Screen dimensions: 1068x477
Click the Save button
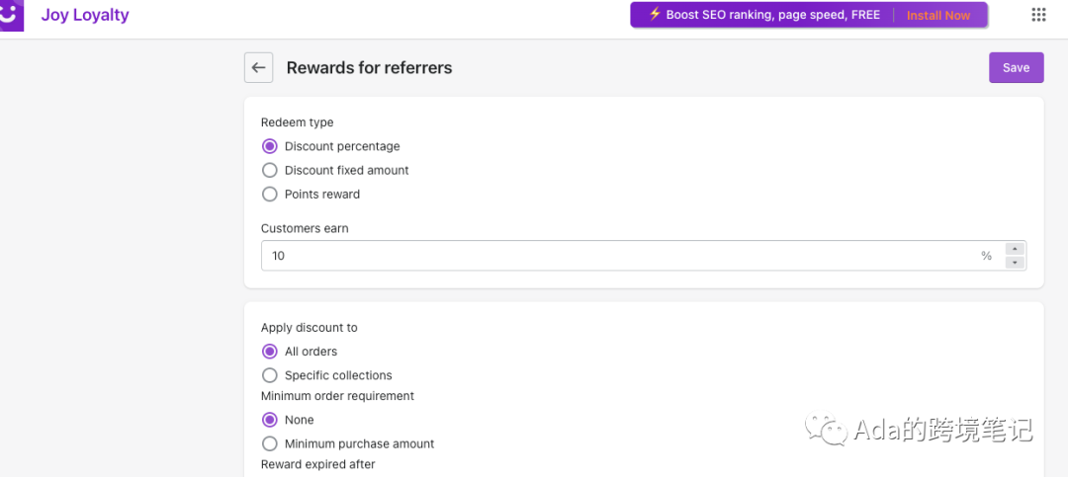(1016, 67)
